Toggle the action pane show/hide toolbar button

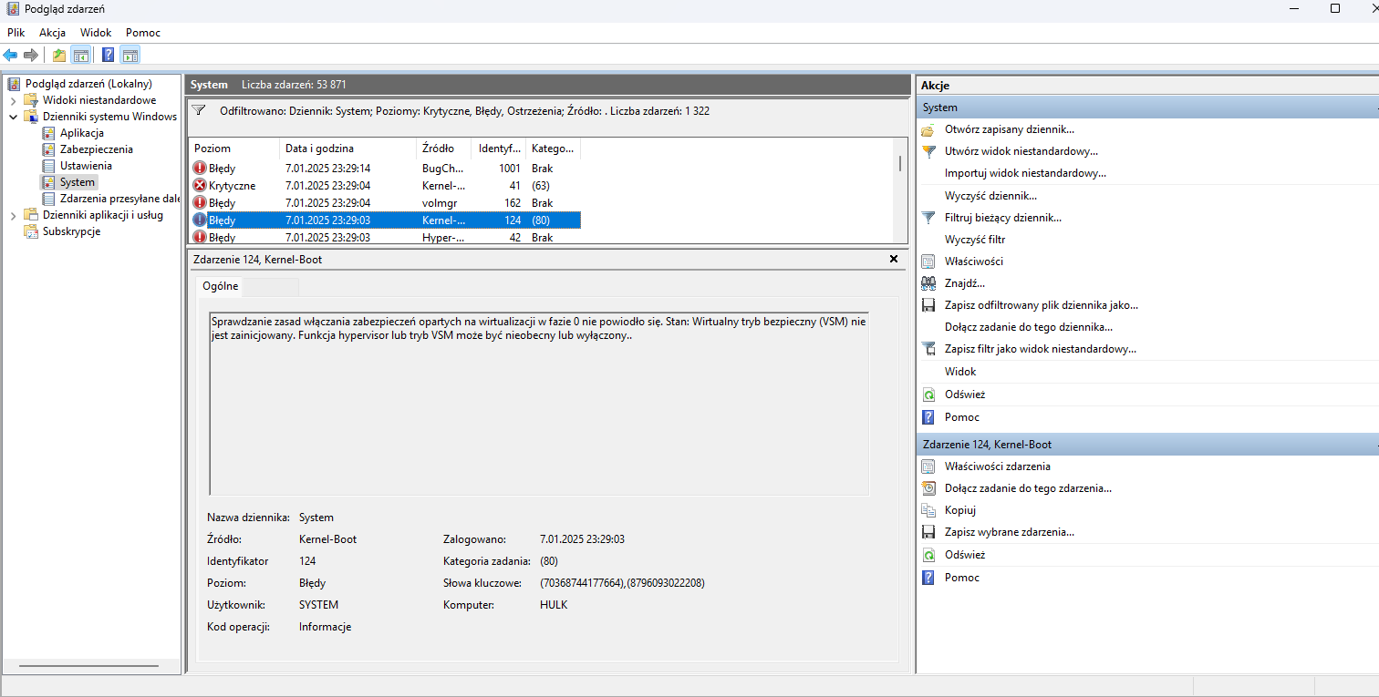pyautogui.click(x=130, y=55)
